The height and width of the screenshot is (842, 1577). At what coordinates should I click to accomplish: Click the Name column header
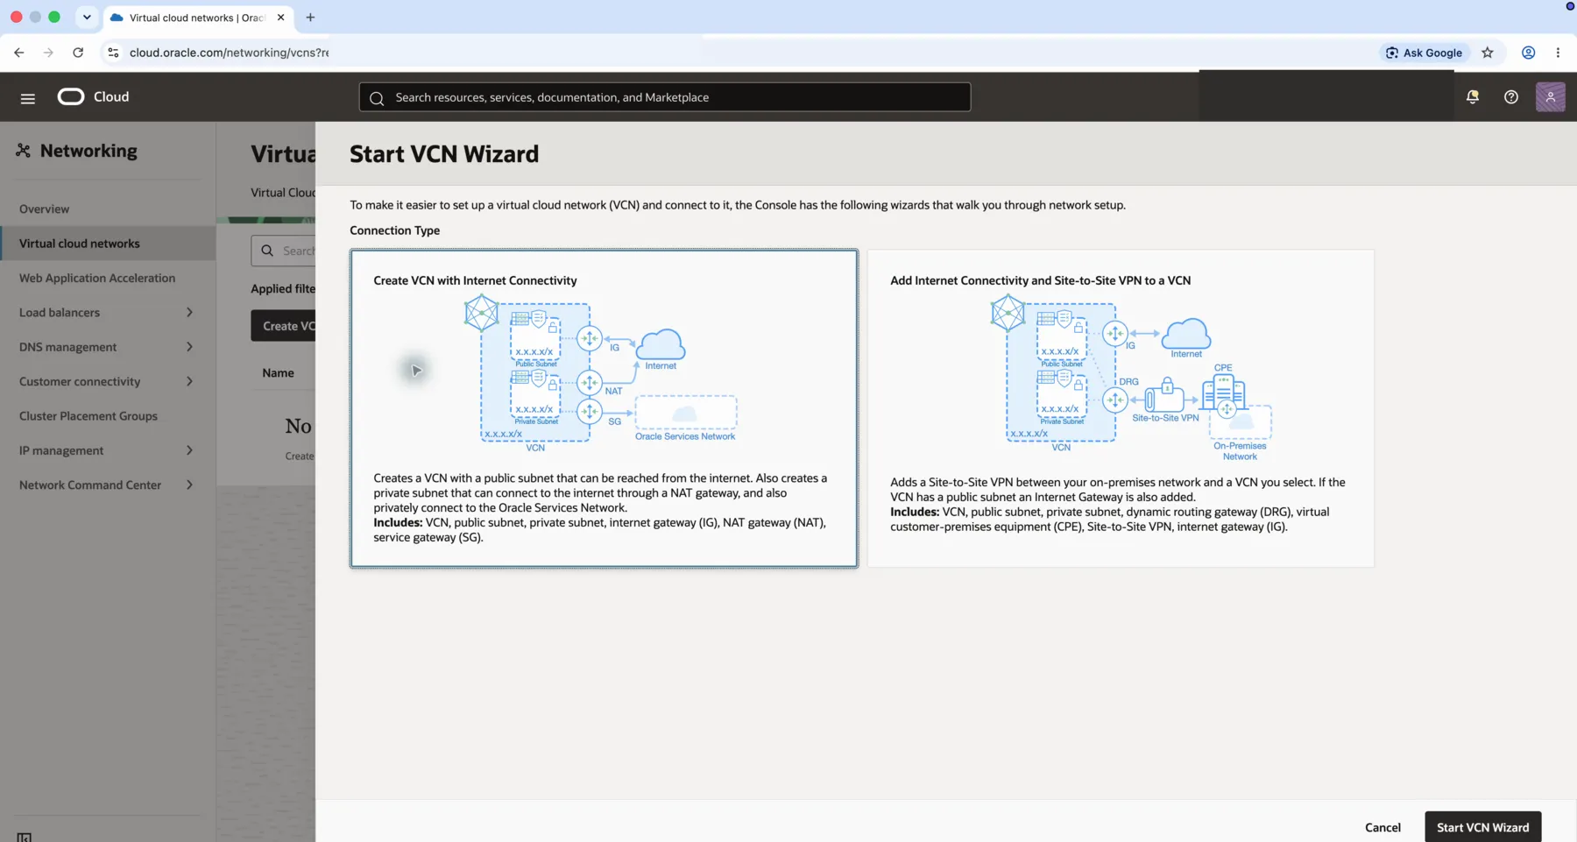[278, 373]
